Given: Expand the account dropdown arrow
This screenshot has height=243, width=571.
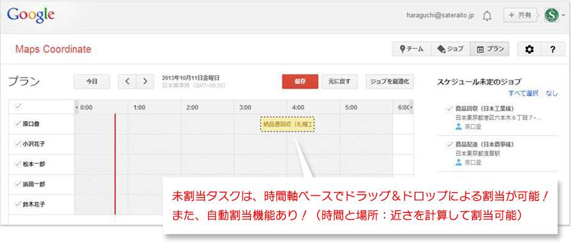Looking at the screenshot, I should [563, 16].
